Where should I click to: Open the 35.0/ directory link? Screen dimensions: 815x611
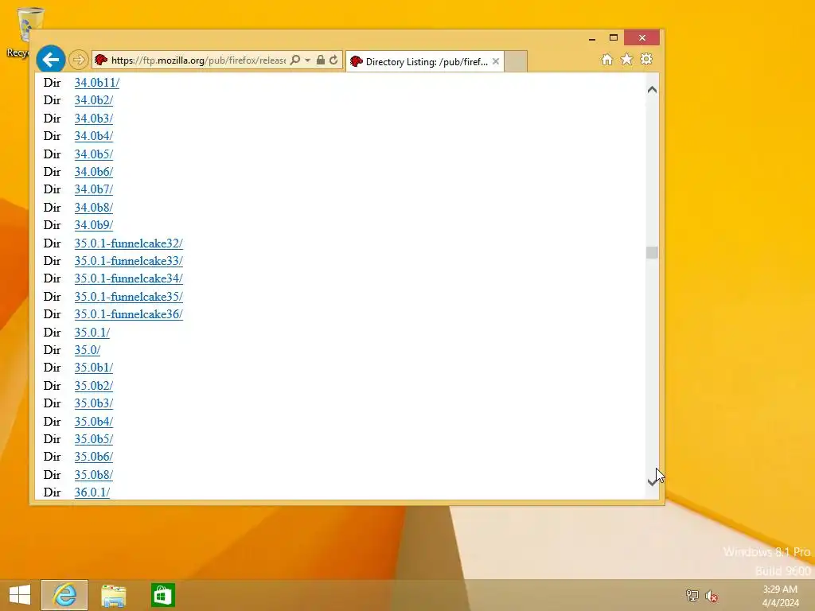88,350
